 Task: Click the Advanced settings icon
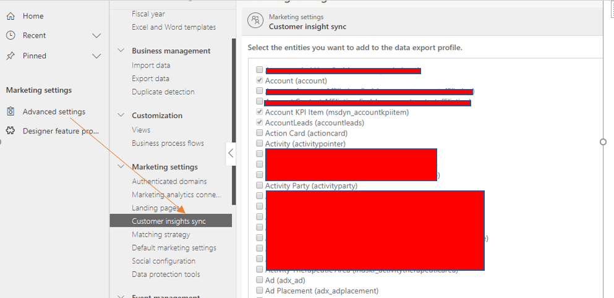[x=11, y=112]
